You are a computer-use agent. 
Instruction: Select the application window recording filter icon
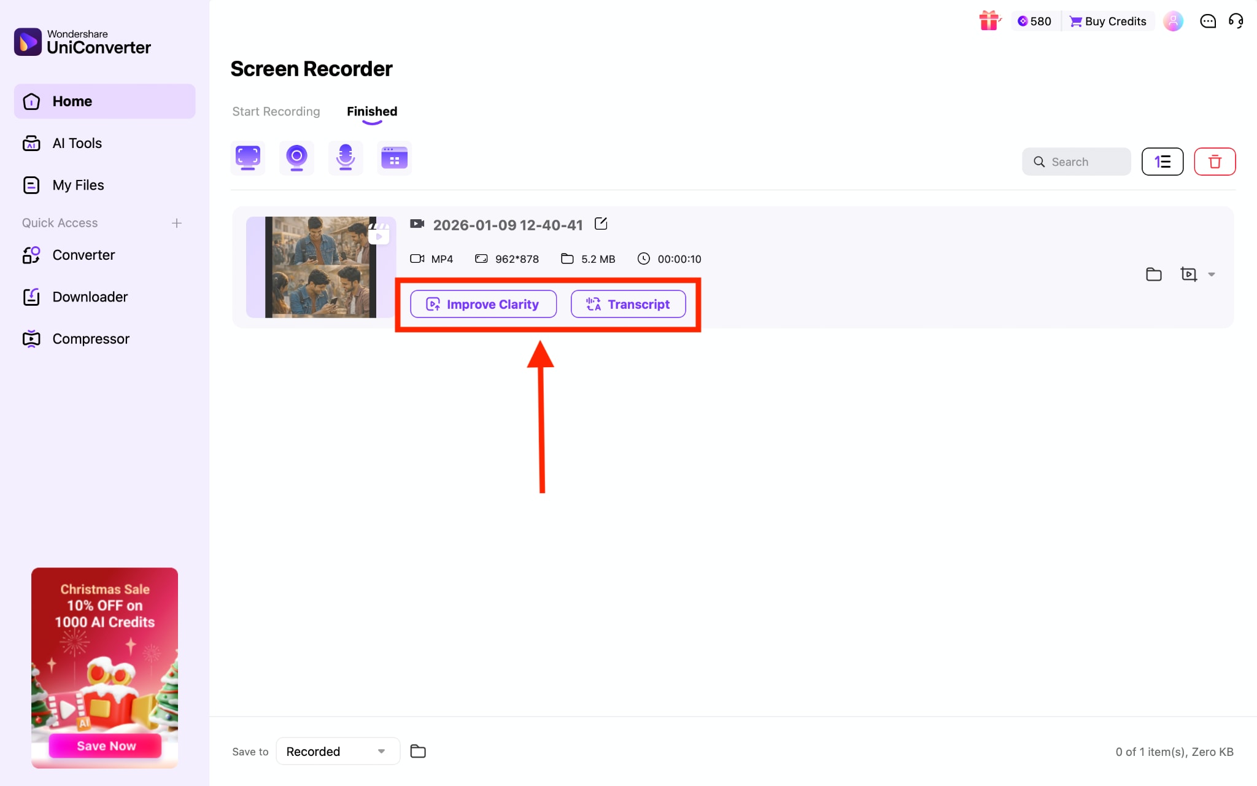(395, 157)
